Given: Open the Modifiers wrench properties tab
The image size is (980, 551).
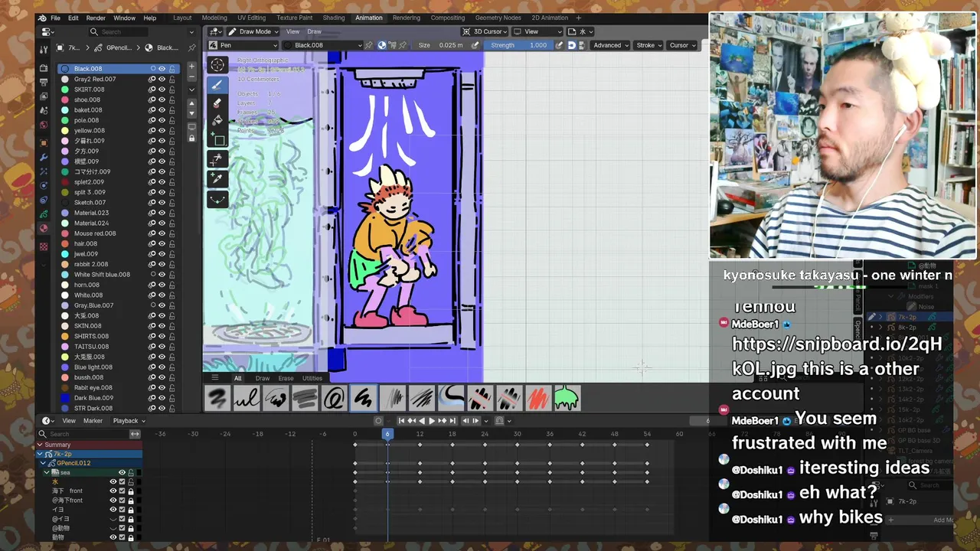Looking at the screenshot, I should click(44, 157).
